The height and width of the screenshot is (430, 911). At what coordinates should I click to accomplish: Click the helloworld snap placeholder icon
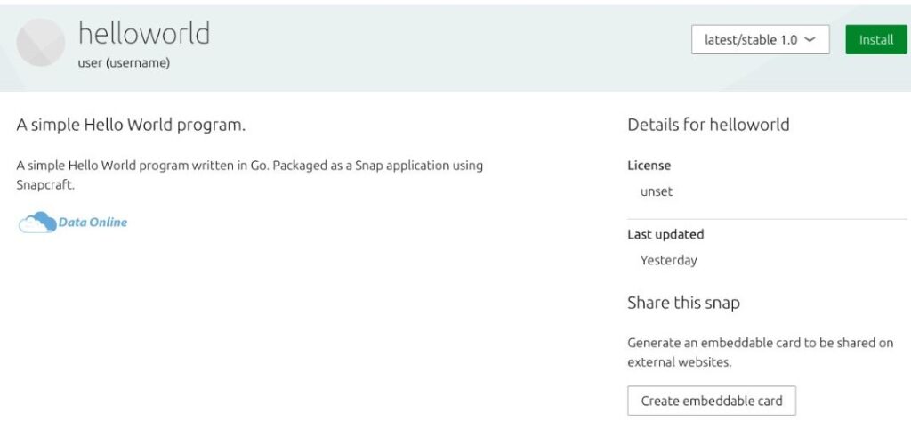41,42
